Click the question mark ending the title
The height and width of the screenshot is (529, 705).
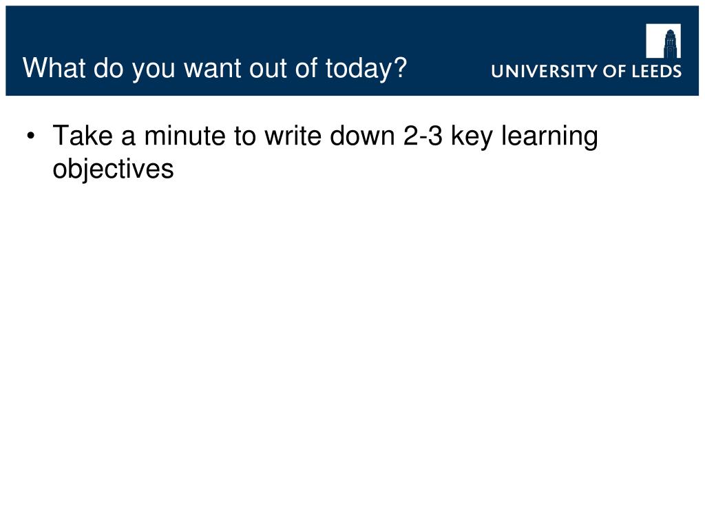[399, 68]
